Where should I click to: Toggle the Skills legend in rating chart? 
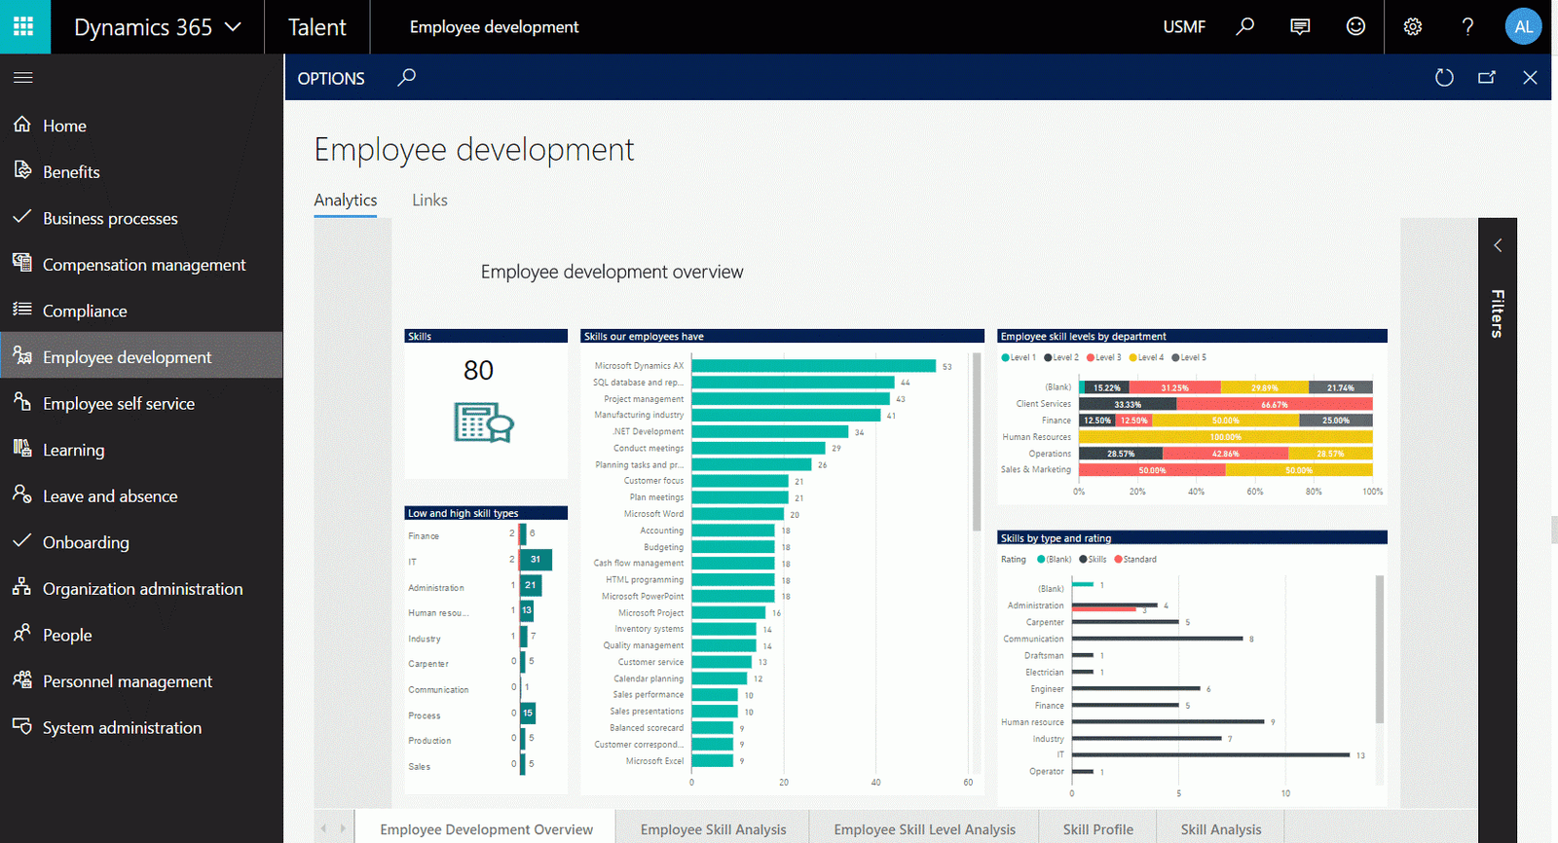1093,560
